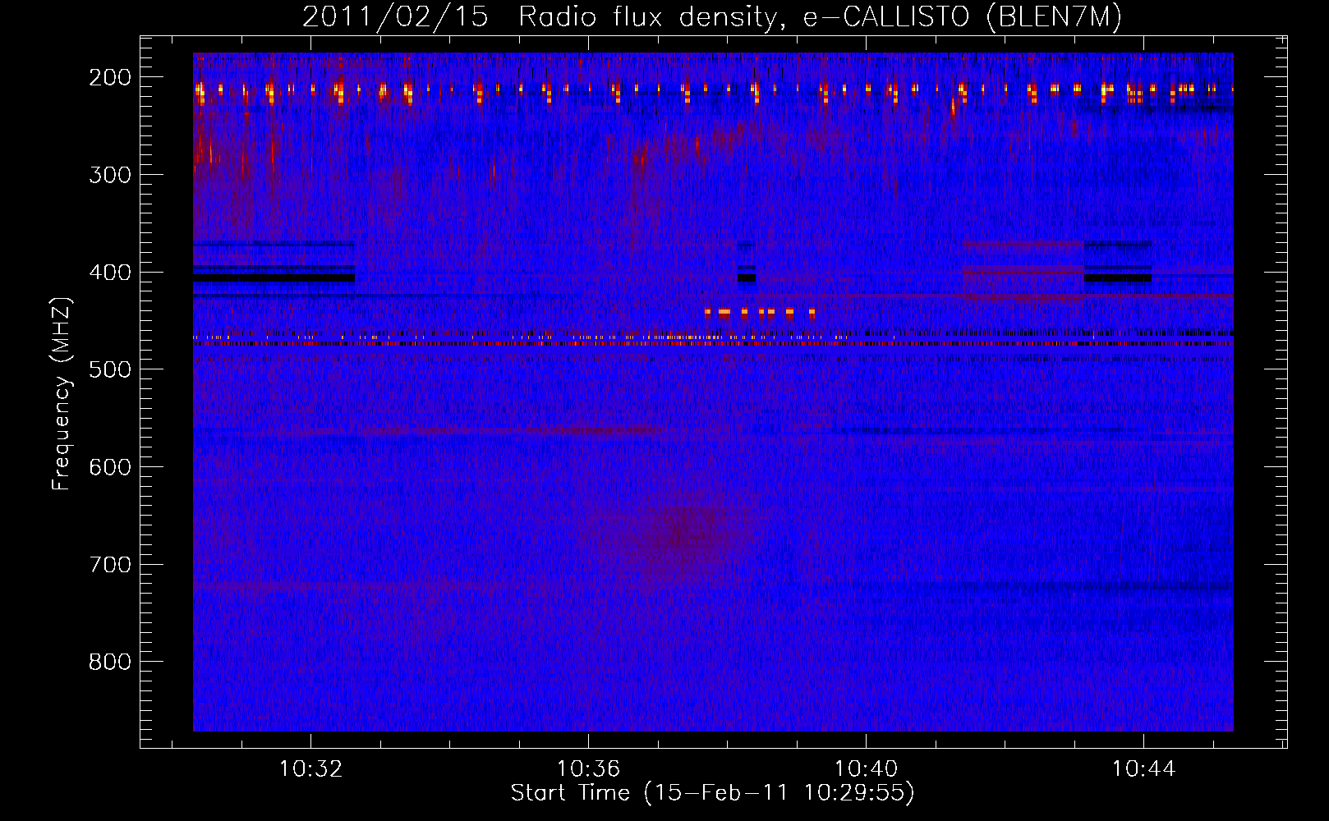Image resolution: width=1329 pixels, height=821 pixels.
Task: Click the plot title "Radio flux density, e-CALLISTO (BLEN7M)"
Action: [820, 17]
